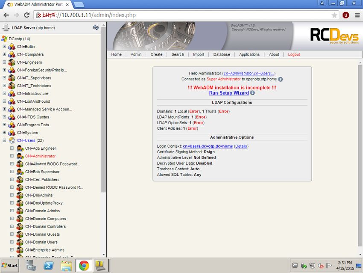363x273 pixels.
Task: Open the Database menu
Action: click(222, 54)
